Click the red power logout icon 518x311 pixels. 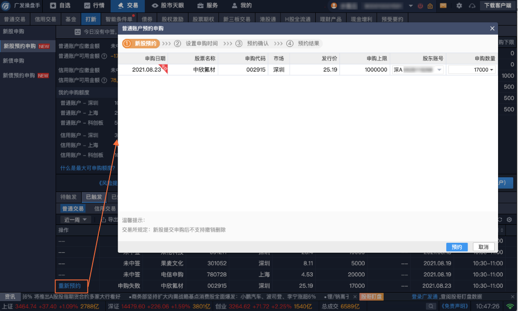[420, 6]
